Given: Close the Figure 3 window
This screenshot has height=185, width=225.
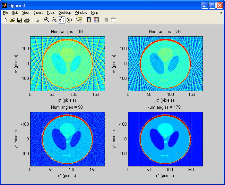Looking at the screenshot, I should (220, 5).
